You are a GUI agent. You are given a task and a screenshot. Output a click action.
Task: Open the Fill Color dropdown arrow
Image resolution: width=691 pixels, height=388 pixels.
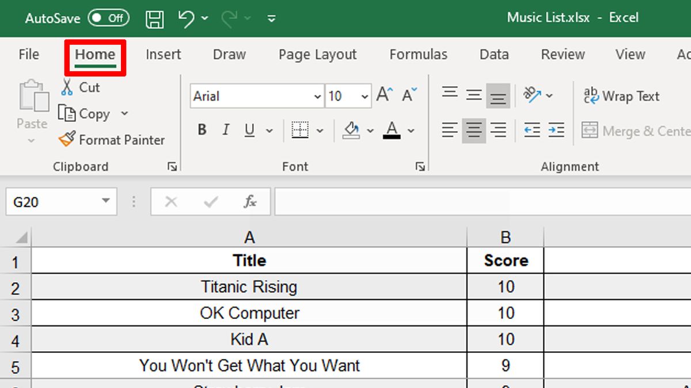coord(371,131)
